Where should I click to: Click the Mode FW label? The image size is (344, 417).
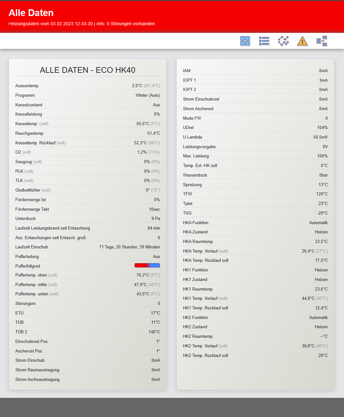(192, 118)
